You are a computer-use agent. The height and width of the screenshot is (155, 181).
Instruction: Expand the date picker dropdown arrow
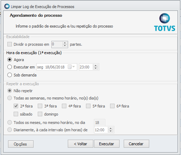click(74, 67)
